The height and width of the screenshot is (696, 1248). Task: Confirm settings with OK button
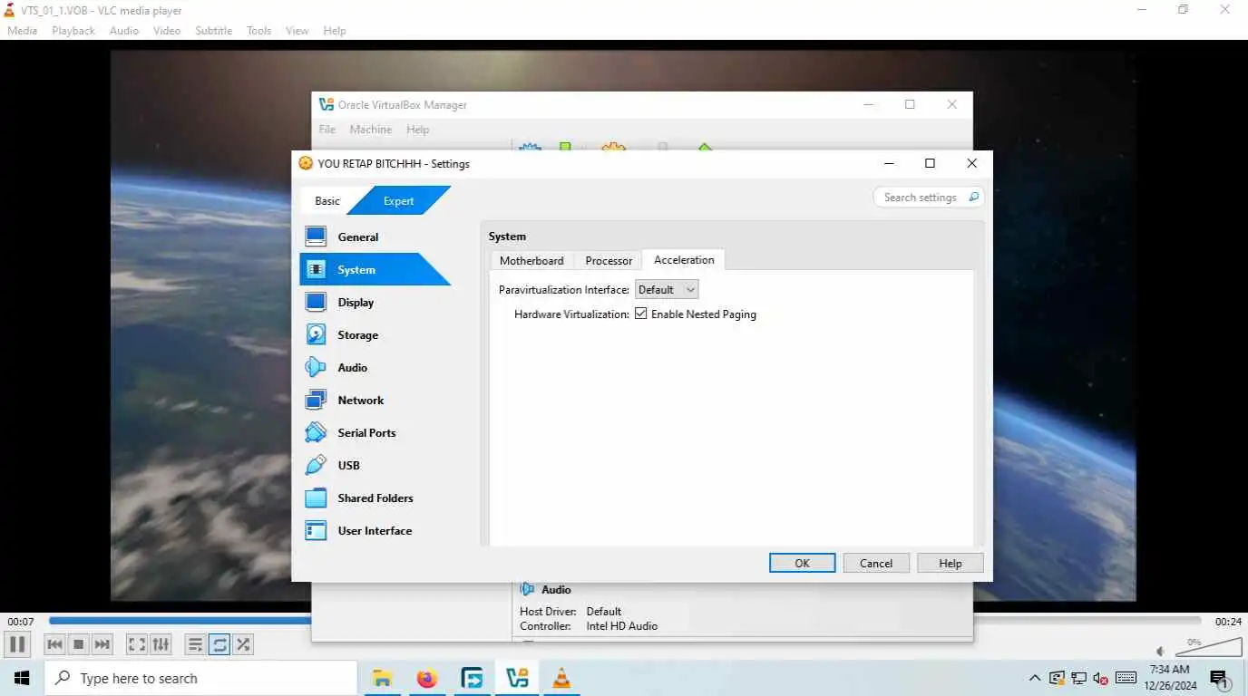coord(802,564)
